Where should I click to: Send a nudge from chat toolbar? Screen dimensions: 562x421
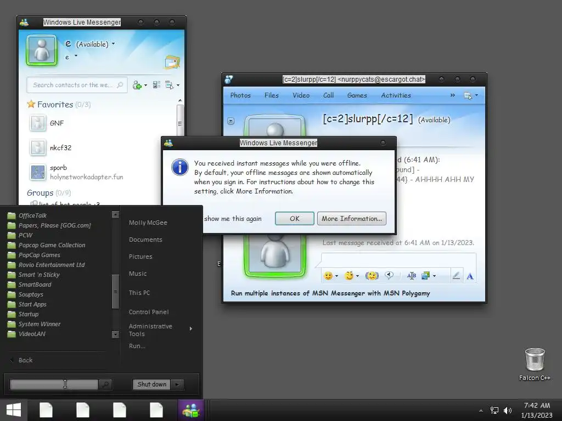click(372, 276)
